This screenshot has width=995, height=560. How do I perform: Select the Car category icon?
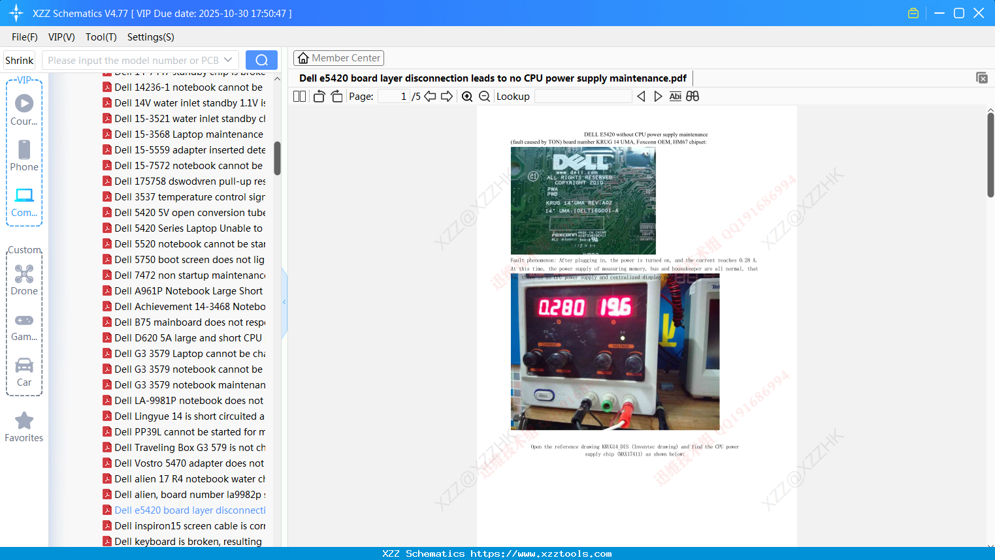click(x=24, y=365)
